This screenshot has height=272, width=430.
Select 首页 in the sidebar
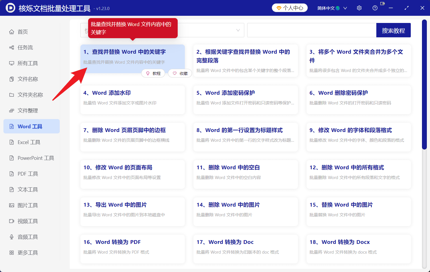pyautogui.click(x=32, y=32)
